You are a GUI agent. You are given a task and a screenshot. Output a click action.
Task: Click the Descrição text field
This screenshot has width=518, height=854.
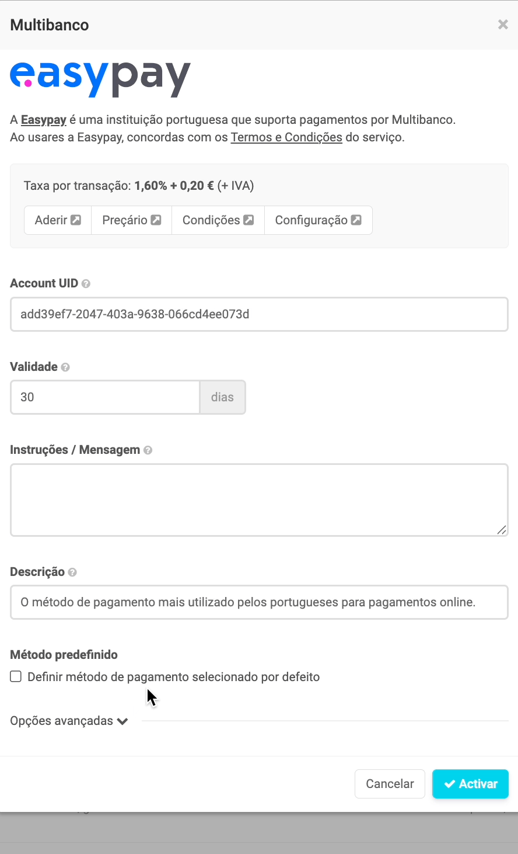coord(259,602)
